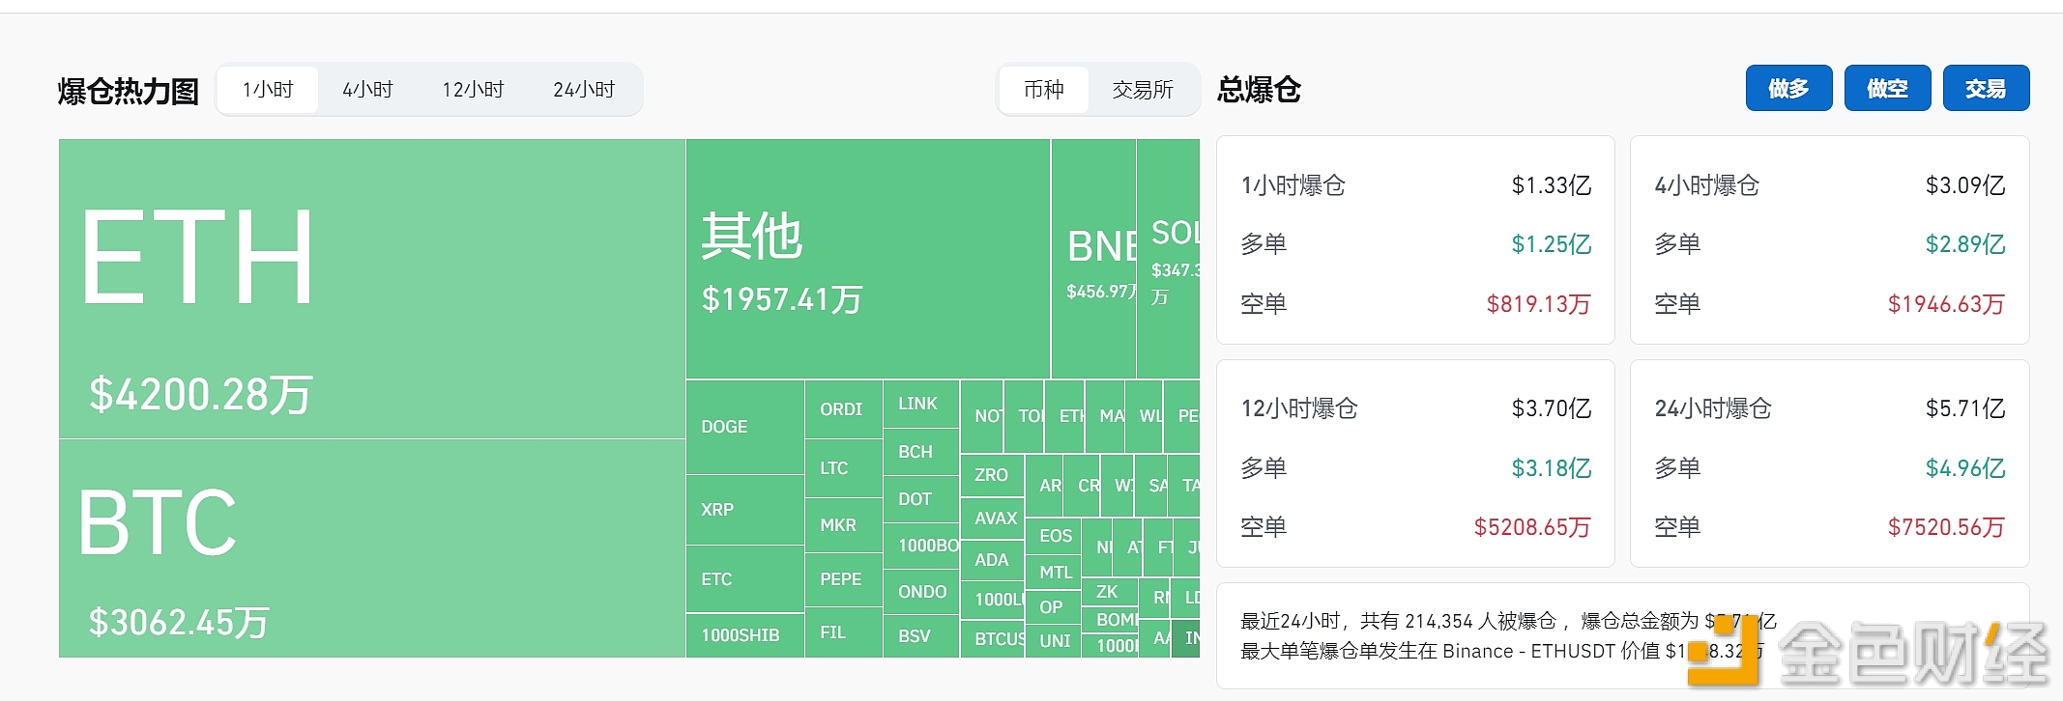This screenshot has height=701, width=2063.
Task: Click the ZK heatmap tile
Action: [1110, 592]
